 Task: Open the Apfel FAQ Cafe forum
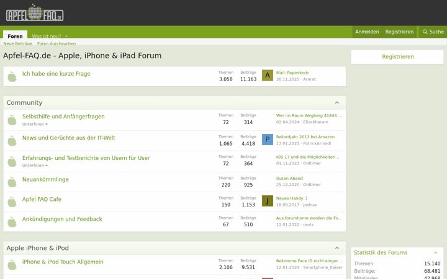pyautogui.click(x=42, y=199)
